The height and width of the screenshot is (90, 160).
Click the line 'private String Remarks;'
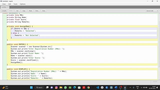pos(18,22)
